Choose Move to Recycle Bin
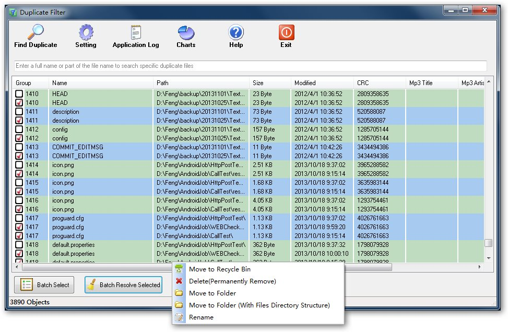 (x=220, y=269)
